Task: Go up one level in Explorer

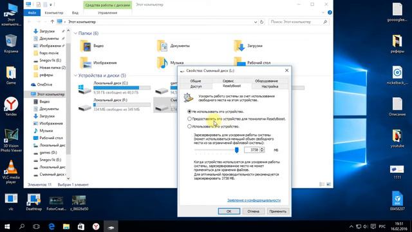Action: (x=52, y=22)
